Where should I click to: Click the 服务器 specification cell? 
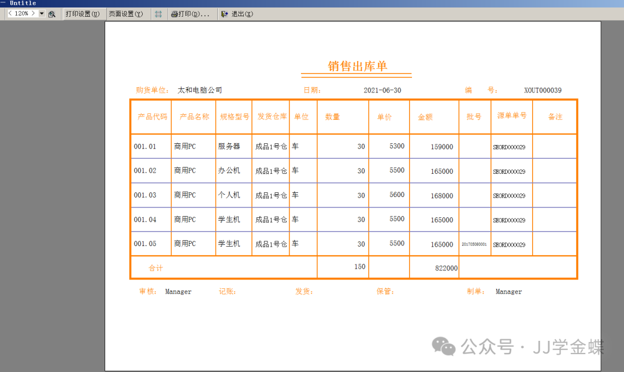(229, 147)
